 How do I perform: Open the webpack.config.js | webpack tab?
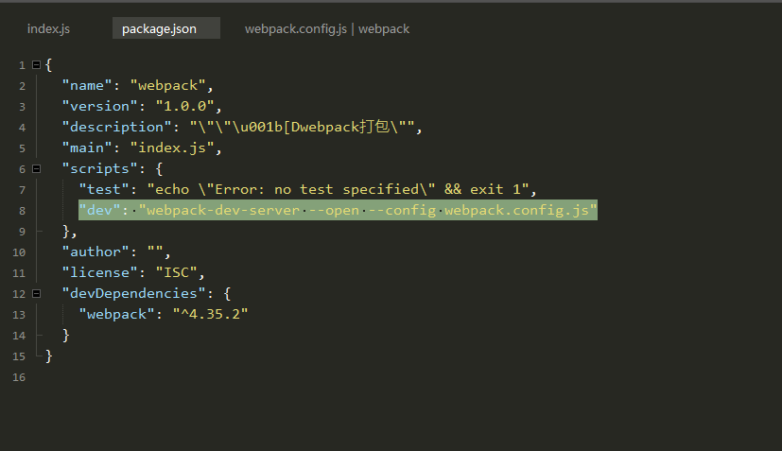326,29
